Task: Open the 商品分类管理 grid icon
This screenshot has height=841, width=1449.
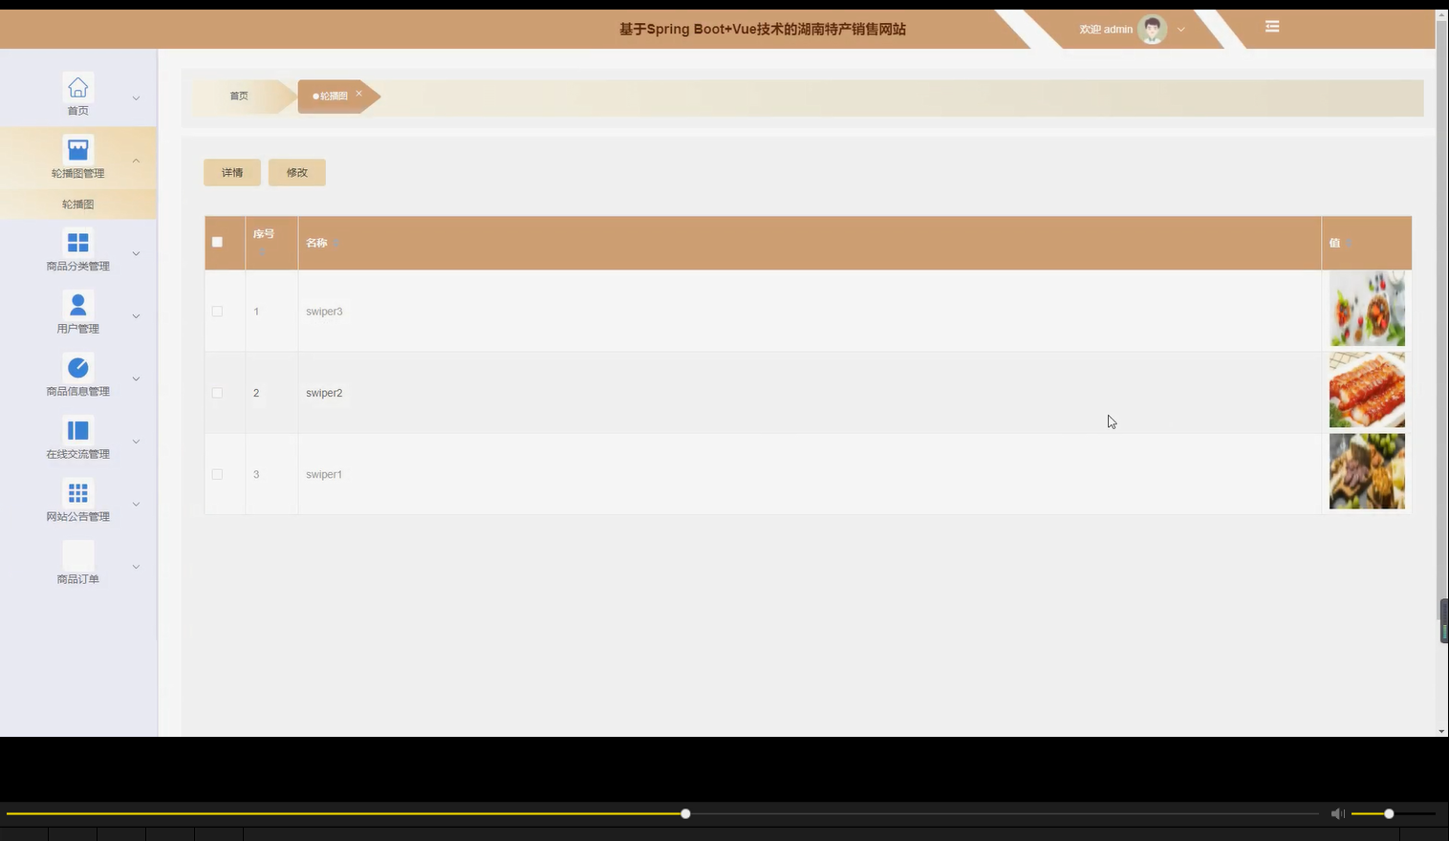Action: pyautogui.click(x=78, y=242)
